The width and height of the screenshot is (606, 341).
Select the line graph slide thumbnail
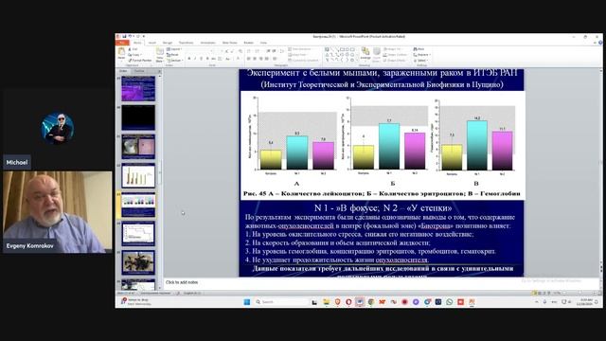tap(138, 234)
